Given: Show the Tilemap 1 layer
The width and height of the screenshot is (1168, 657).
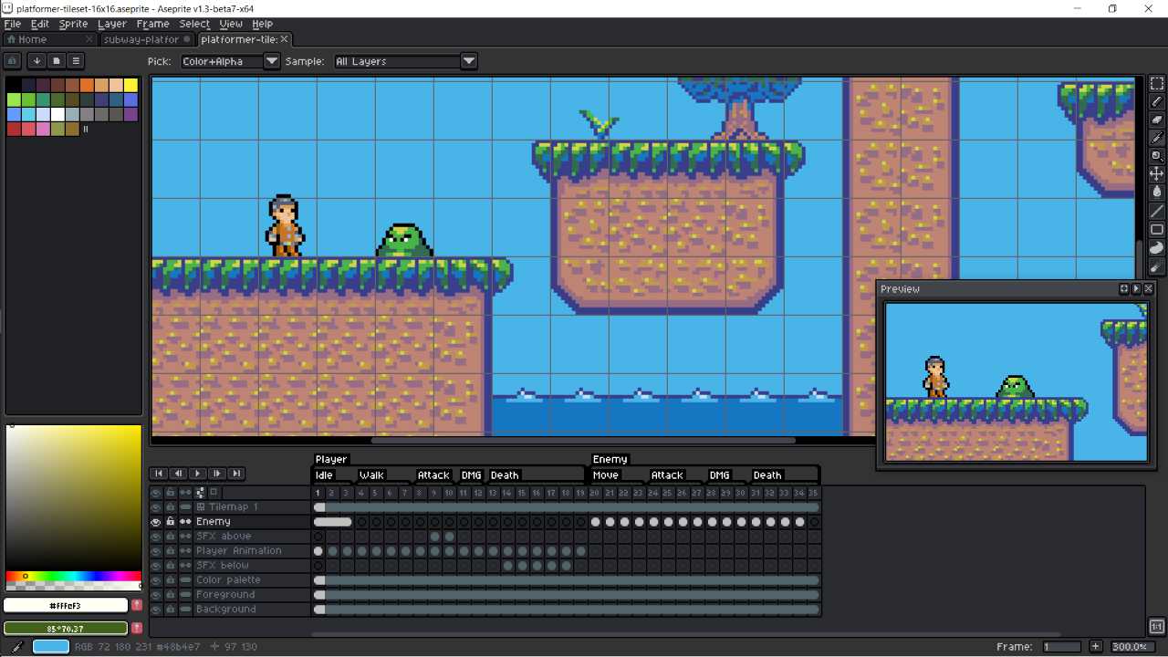Looking at the screenshot, I should 156,507.
